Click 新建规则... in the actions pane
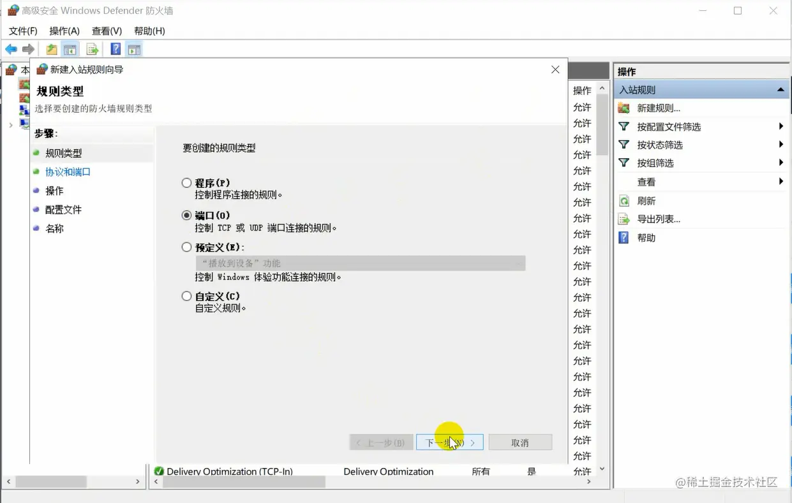 click(x=659, y=108)
